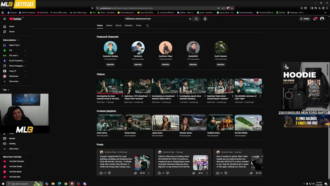Open more options on the 61-comment post

coord(207,173)
